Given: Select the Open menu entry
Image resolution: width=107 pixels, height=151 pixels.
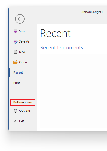Looking at the screenshot, I should (x=23, y=62).
